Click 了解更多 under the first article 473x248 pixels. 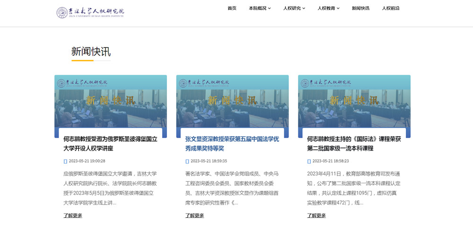tap(73, 215)
